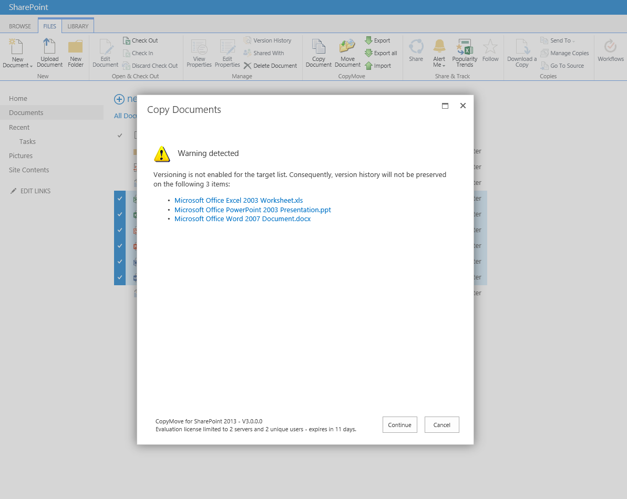Open Version History in the ribbon

coord(268,40)
